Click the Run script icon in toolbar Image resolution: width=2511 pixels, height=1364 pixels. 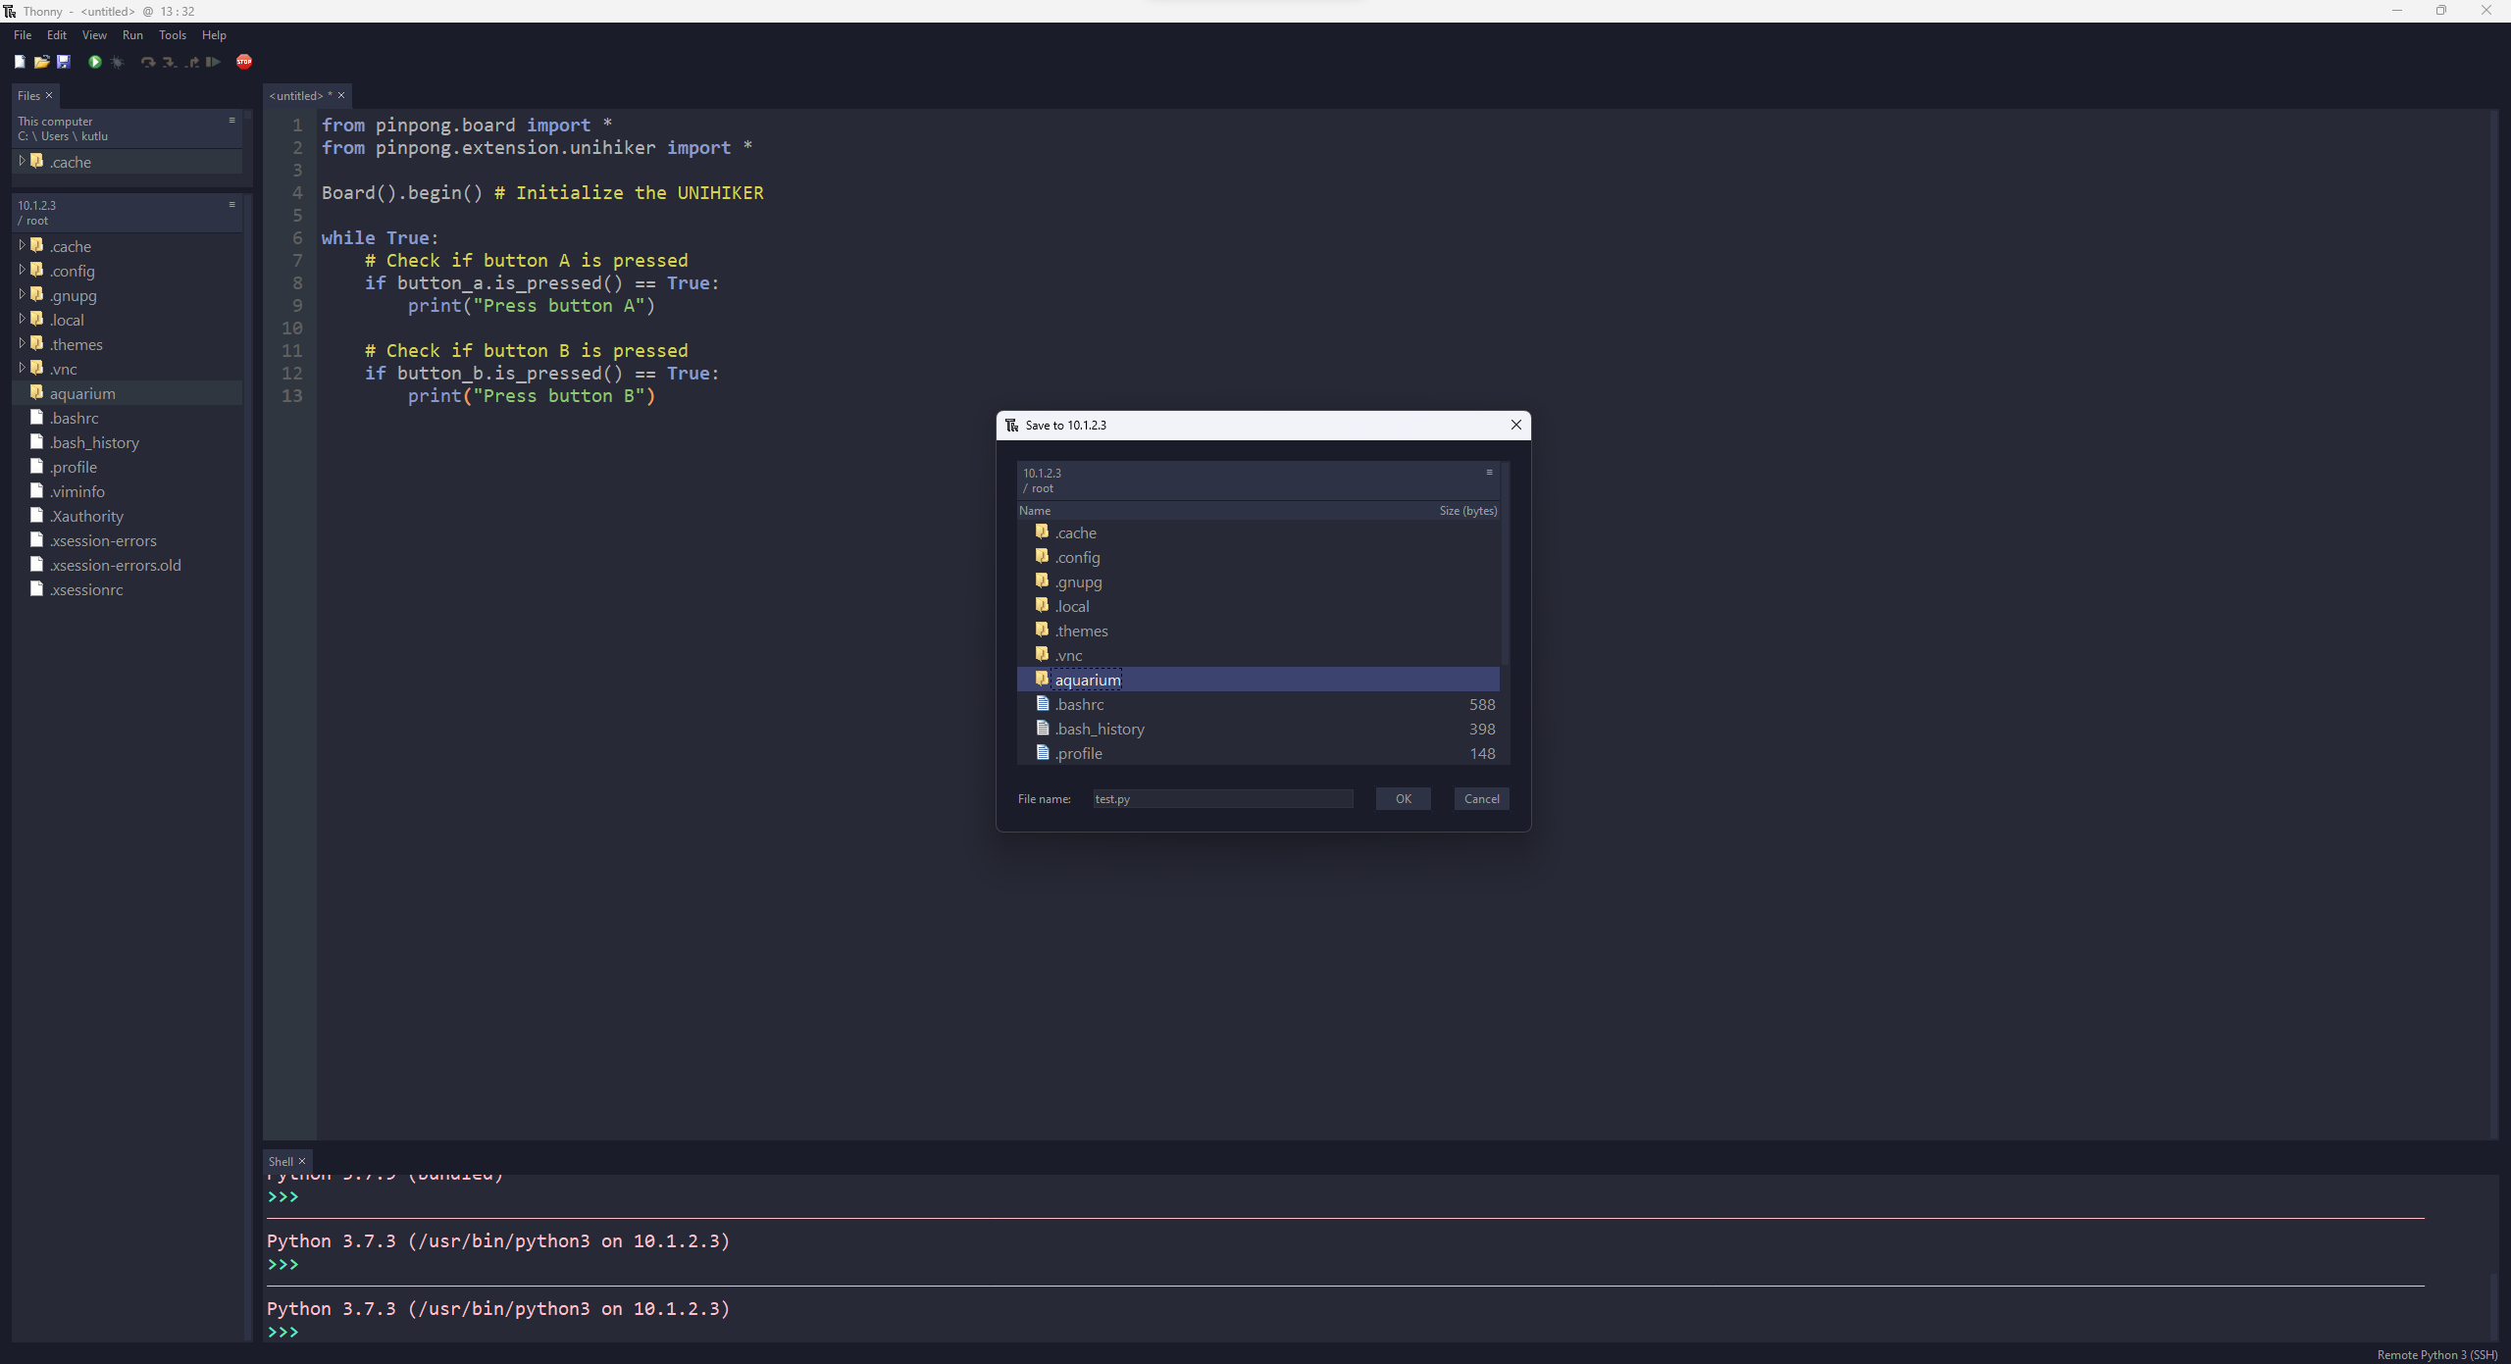click(x=94, y=62)
